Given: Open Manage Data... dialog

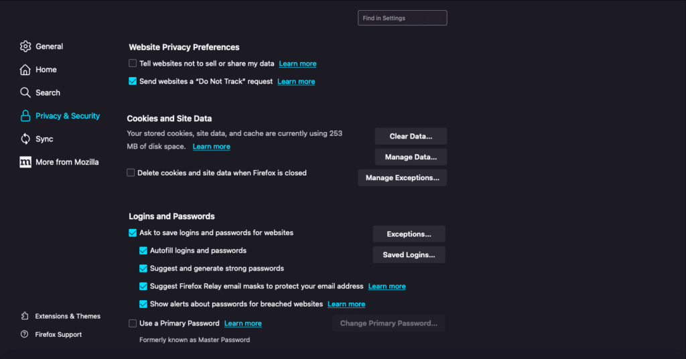Looking at the screenshot, I should tap(411, 157).
